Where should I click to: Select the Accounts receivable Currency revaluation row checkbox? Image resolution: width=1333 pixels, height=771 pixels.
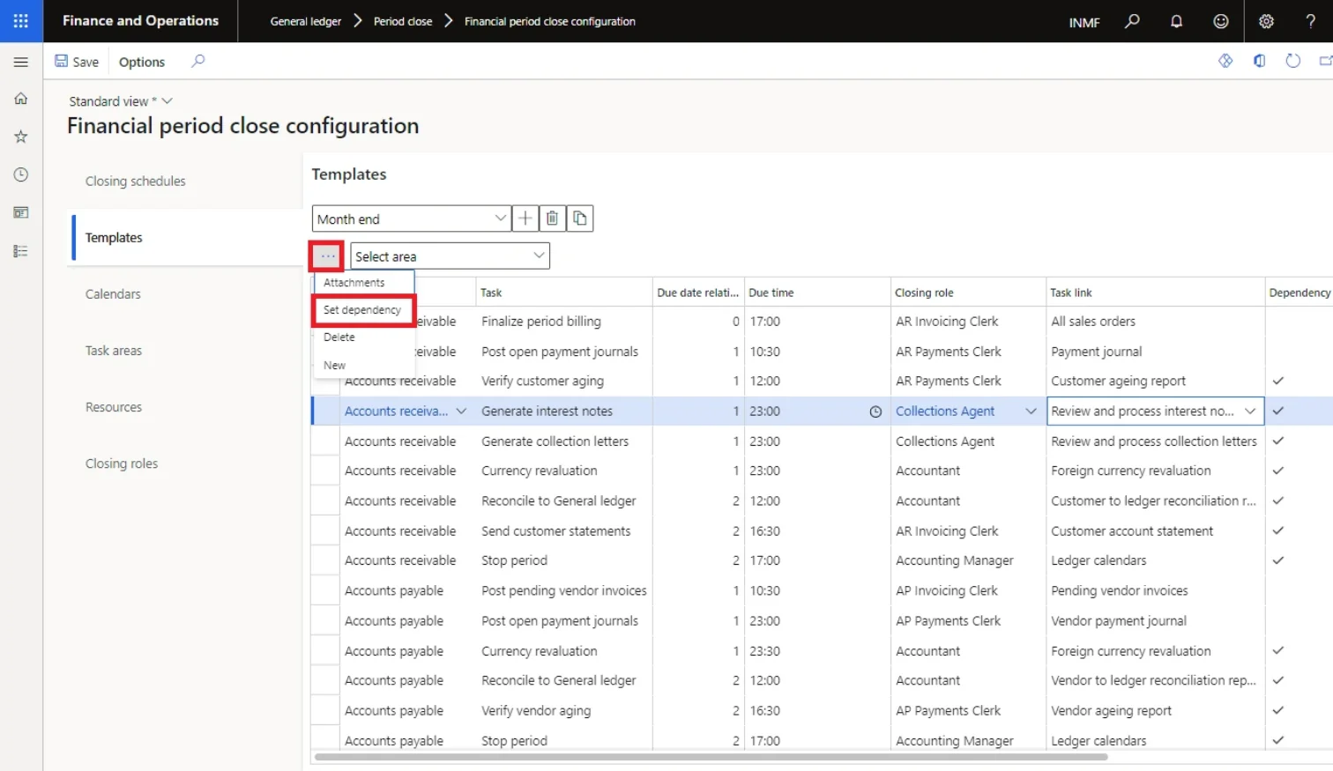326,471
